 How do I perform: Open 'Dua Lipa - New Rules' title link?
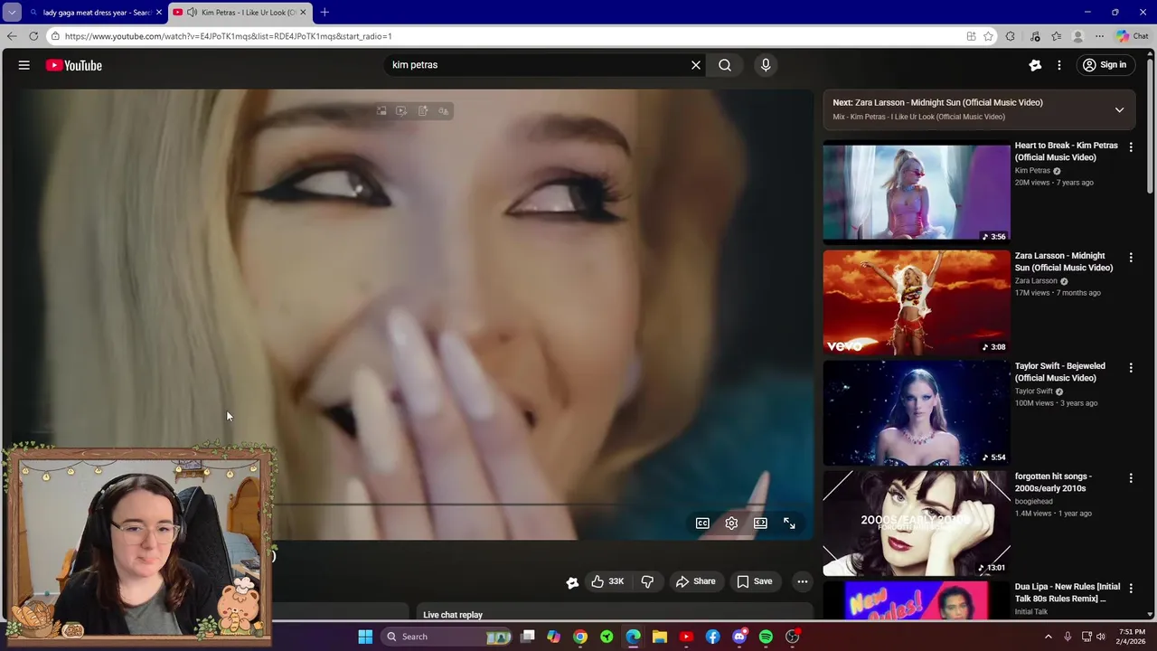[1068, 592]
